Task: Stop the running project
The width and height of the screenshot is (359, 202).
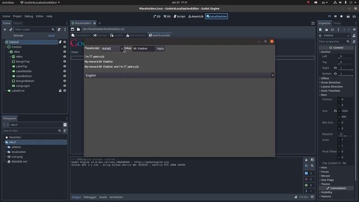Action: click(342, 16)
